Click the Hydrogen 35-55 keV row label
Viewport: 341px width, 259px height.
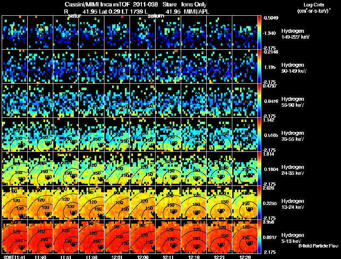click(292, 136)
